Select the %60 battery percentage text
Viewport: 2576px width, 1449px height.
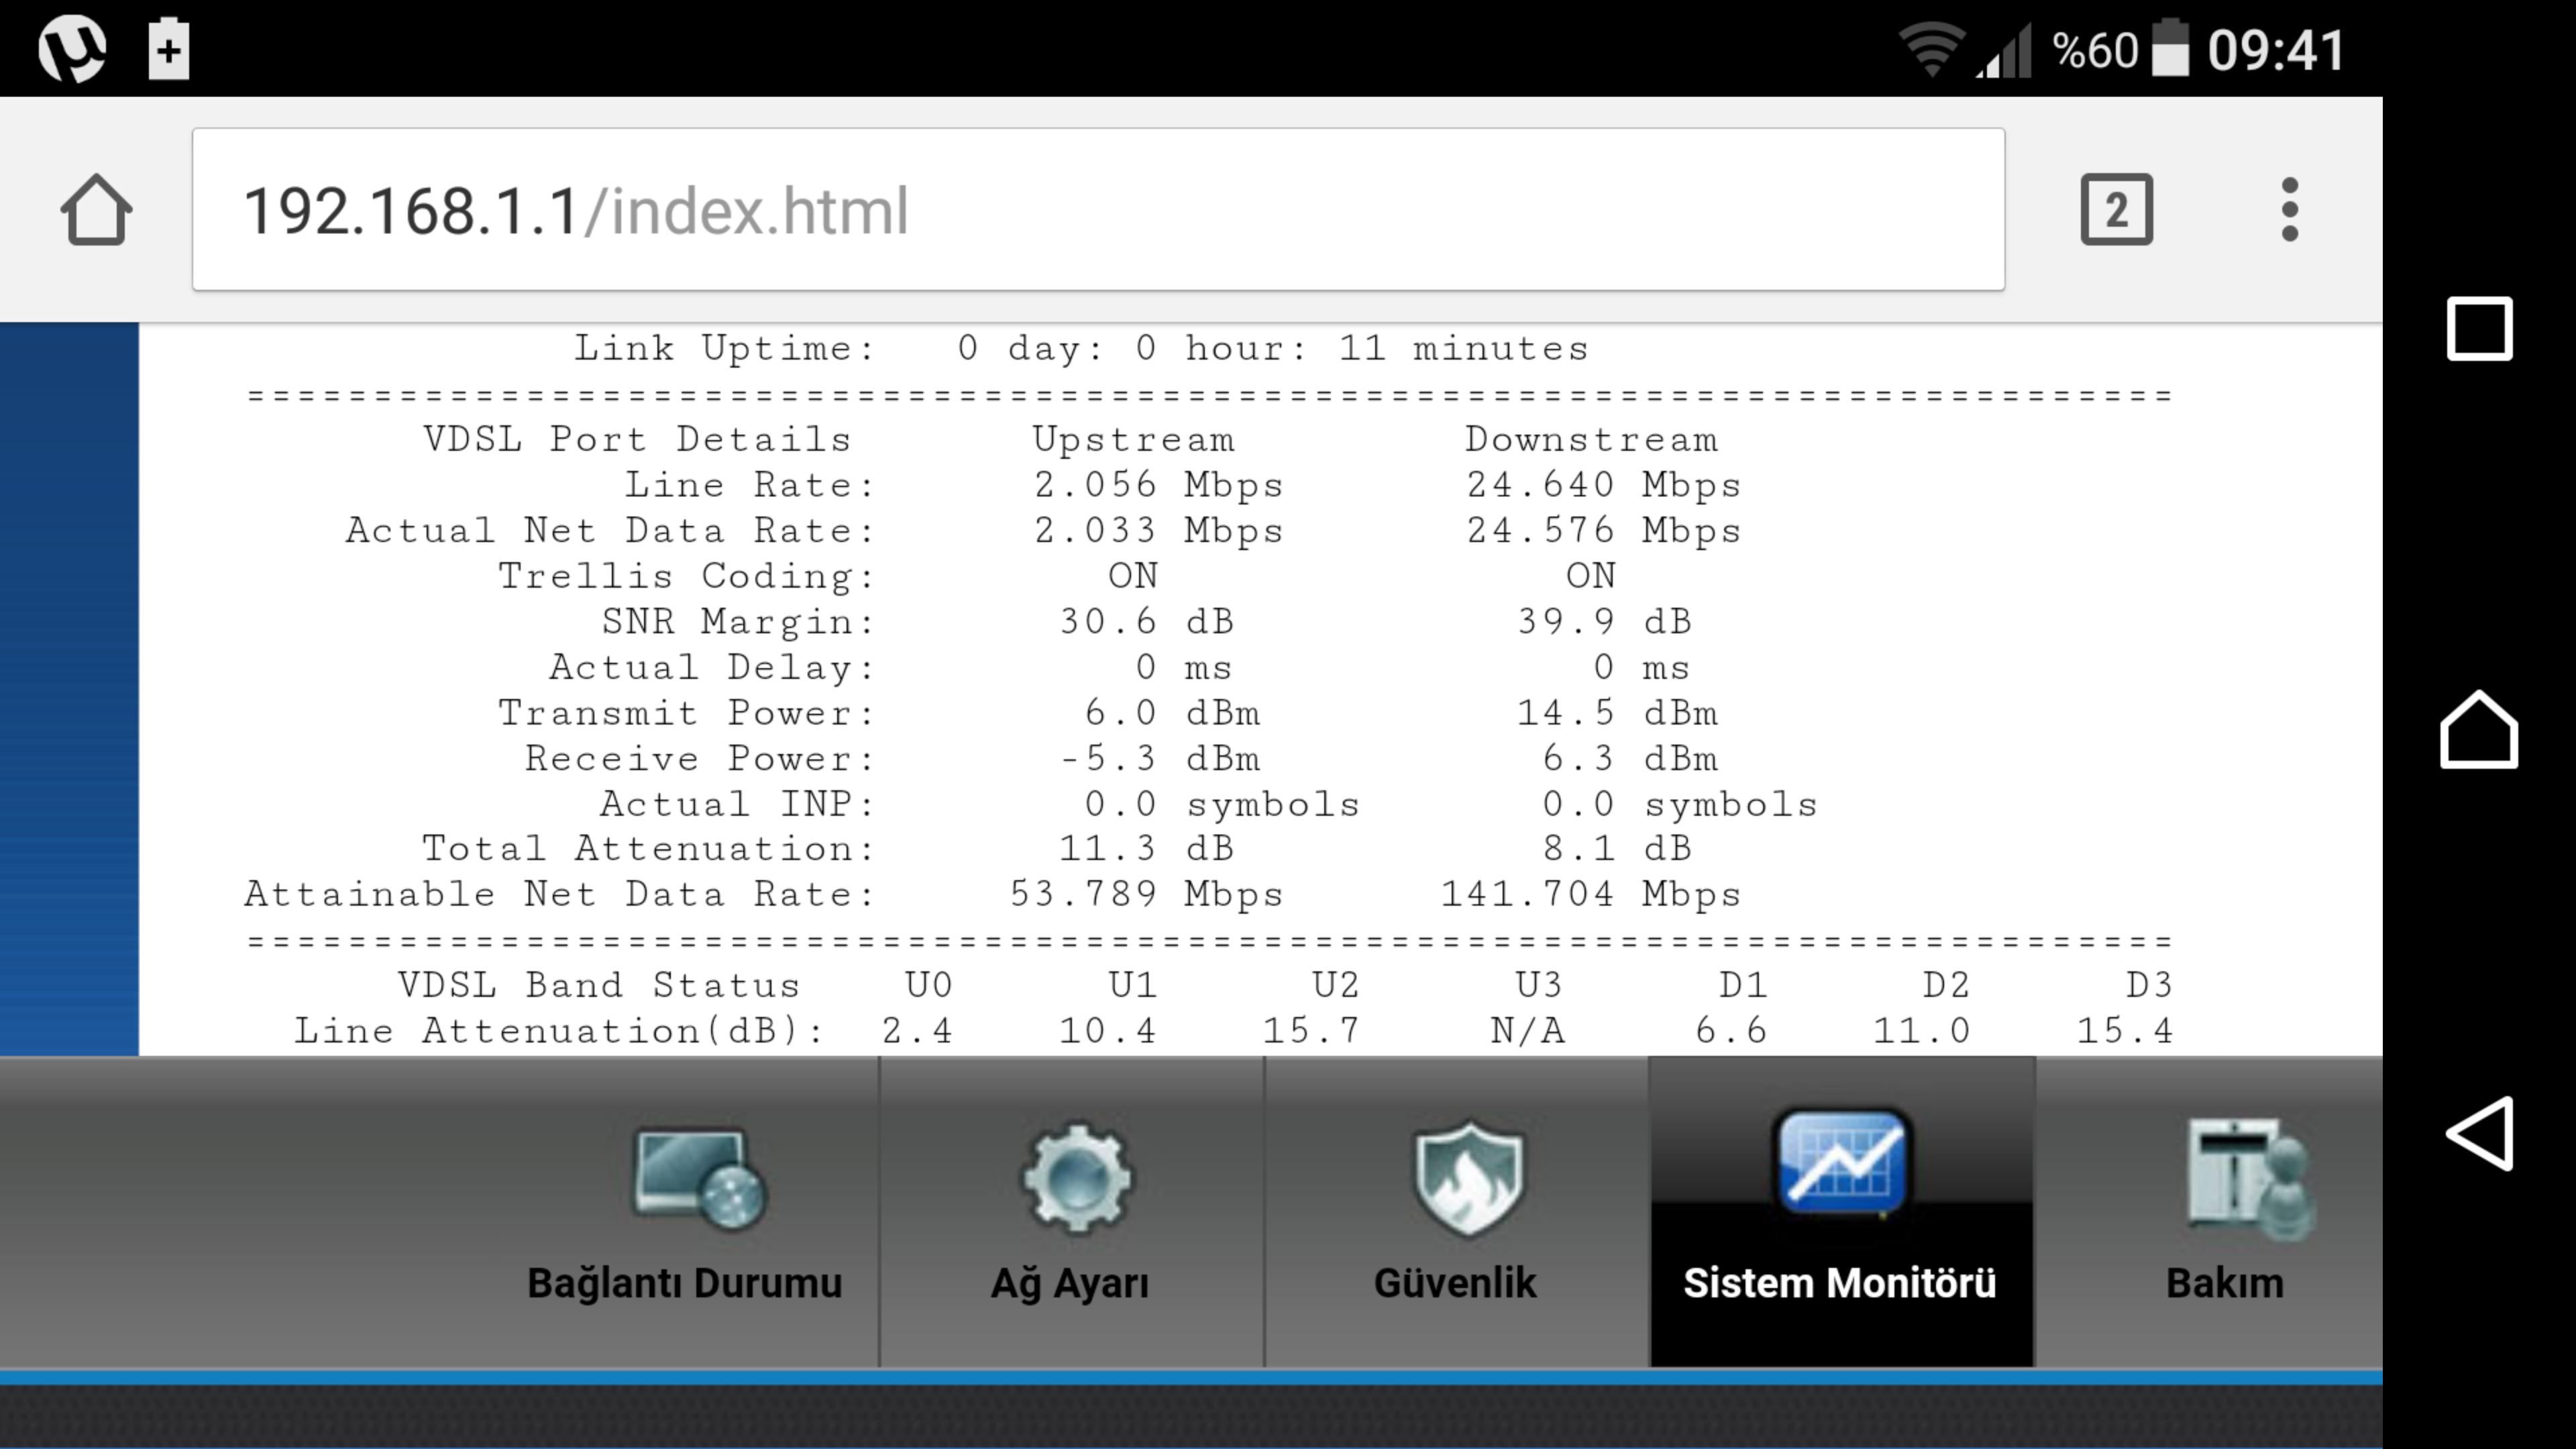point(2095,50)
